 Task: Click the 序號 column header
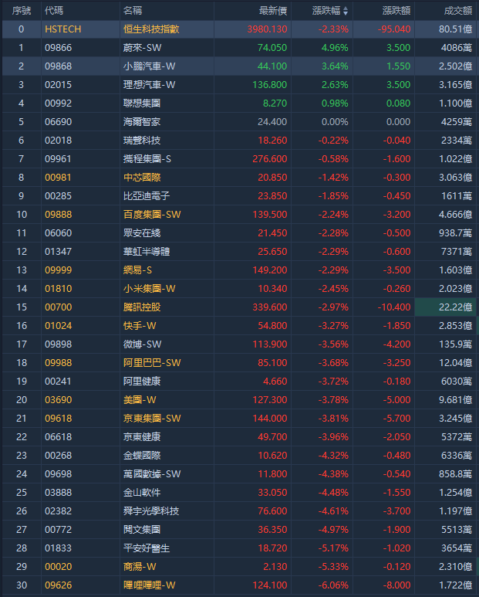tap(22, 11)
